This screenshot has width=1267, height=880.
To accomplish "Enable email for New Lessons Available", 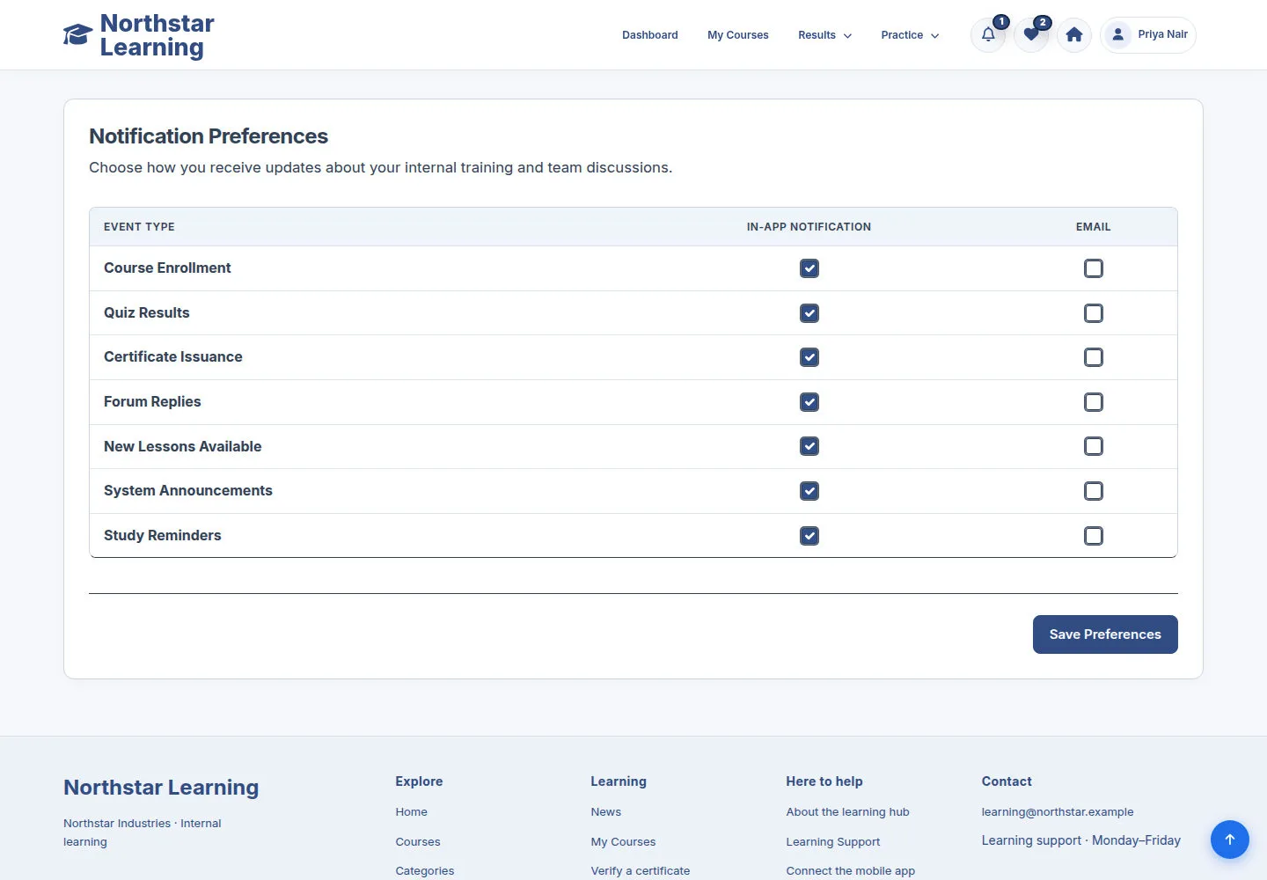I will 1094,446.
